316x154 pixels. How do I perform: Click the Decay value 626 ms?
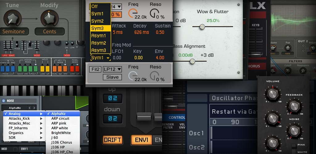coord(142,32)
